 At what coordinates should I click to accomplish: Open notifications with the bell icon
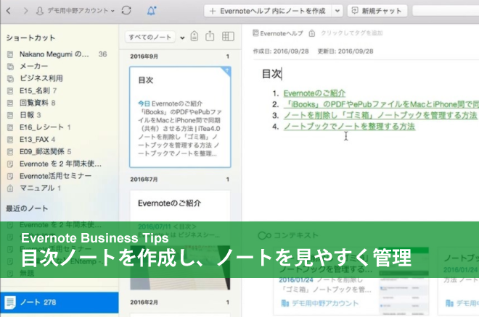[x=152, y=11]
